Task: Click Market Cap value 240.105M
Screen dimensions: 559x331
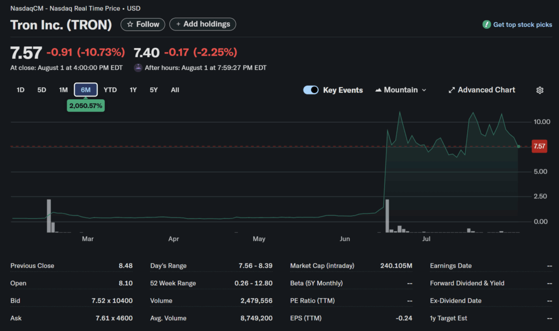Action: [x=396, y=266]
